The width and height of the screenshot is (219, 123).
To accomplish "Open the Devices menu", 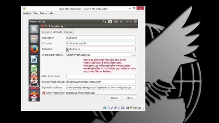I will (x=43, y=13).
